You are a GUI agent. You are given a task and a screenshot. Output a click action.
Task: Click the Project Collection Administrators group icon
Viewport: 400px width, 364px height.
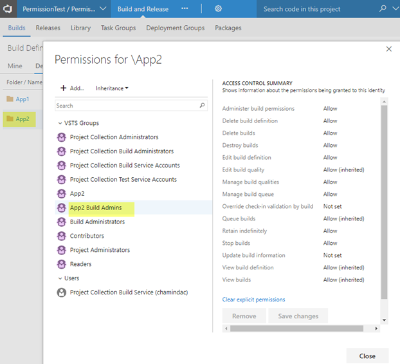62,137
